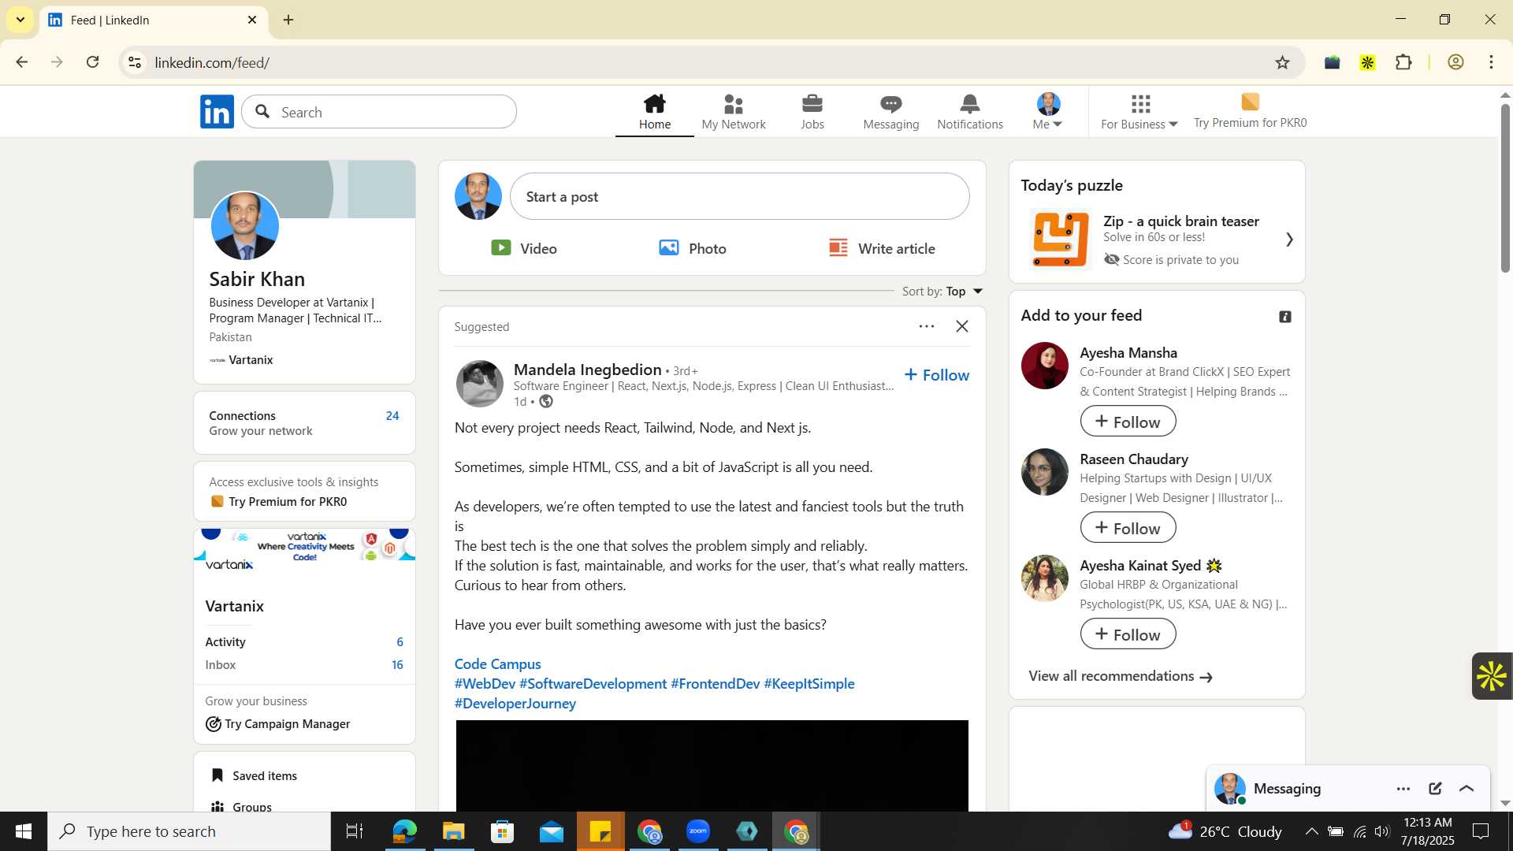Viewport: 1513px width, 851px height.
Task: Open the Jobs tab
Action: 812,112
